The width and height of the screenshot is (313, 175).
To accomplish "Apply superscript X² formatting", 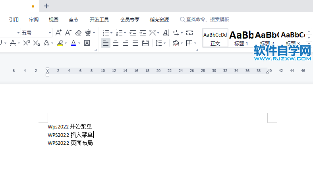I will (x=27, y=43).
